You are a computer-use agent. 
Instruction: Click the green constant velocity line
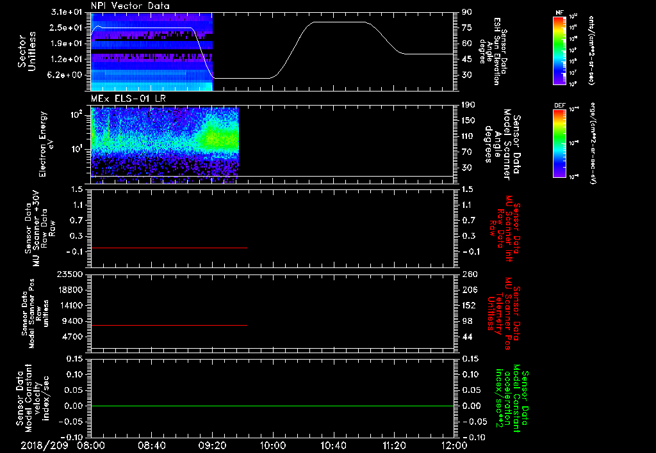click(x=272, y=406)
